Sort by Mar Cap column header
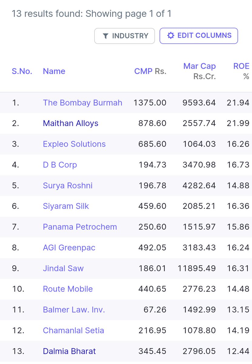Image resolution: width=252 pixels, height=364 pixels. coord(200,66)
